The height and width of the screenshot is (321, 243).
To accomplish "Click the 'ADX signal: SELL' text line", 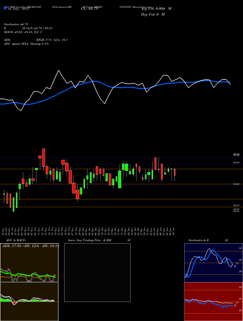I will [x=26, y=44].
